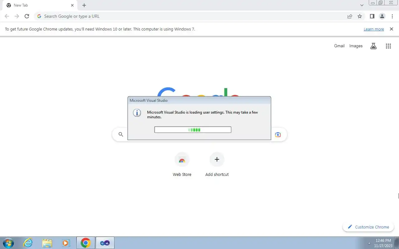Click the information icon in the dialog
This screenshot has height=249, width=399.
click(137, 113)
